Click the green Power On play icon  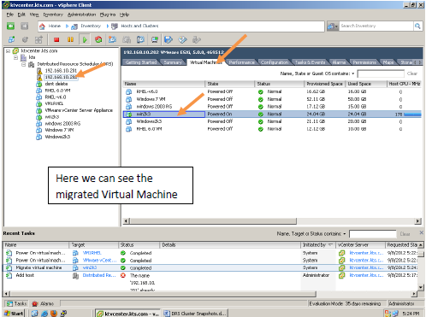point(85,39)
